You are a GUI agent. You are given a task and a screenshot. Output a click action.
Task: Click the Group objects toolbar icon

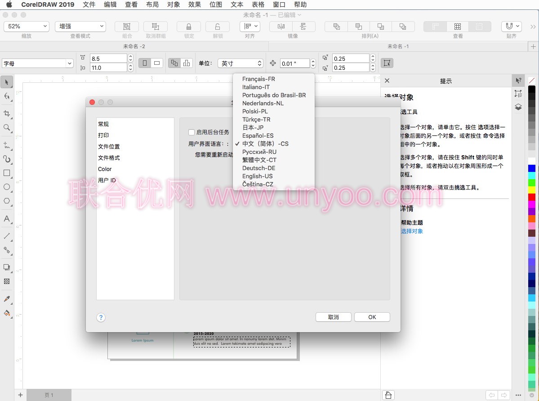pos(127,27)
